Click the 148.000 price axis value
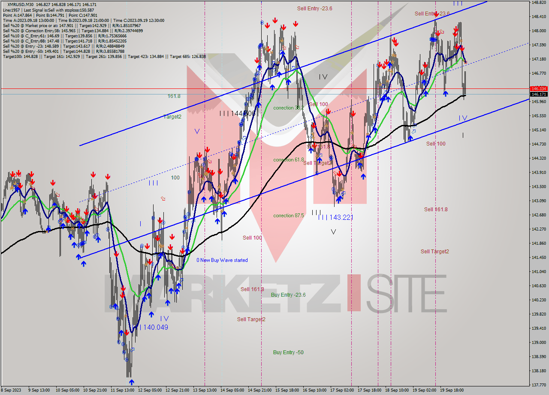This screenshot has width=549, height=395. [539, 31]
